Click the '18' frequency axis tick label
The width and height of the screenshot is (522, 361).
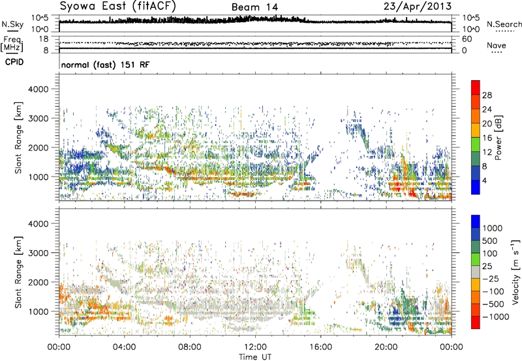(x=44, y=39)
